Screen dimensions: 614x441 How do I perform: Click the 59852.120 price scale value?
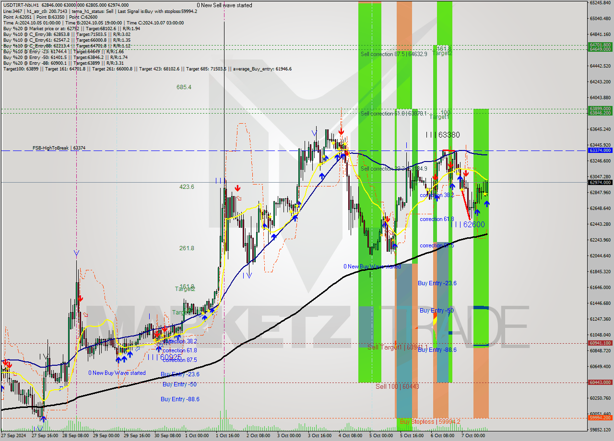pyautogui.click(x=600, y=429)
